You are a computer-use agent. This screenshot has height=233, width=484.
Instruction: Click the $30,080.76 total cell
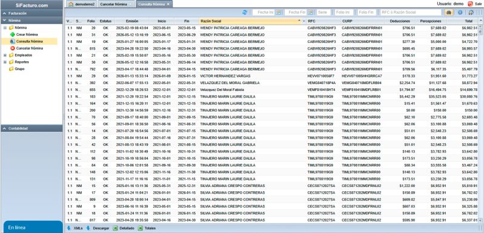click(x=469, y=96)
